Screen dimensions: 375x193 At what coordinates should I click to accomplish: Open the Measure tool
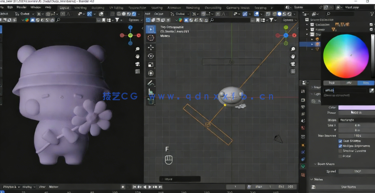151,92
